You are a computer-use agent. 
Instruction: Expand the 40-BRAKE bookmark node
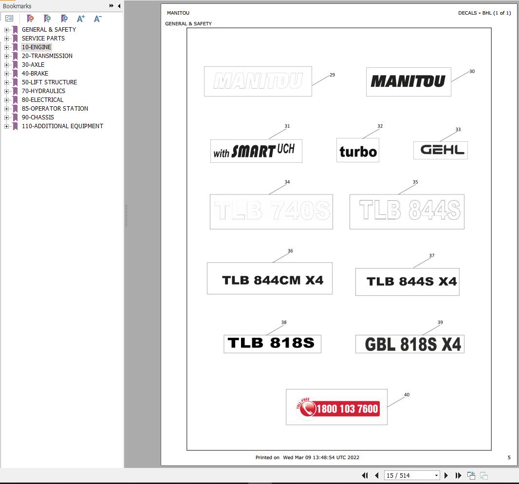click(6, 74)
